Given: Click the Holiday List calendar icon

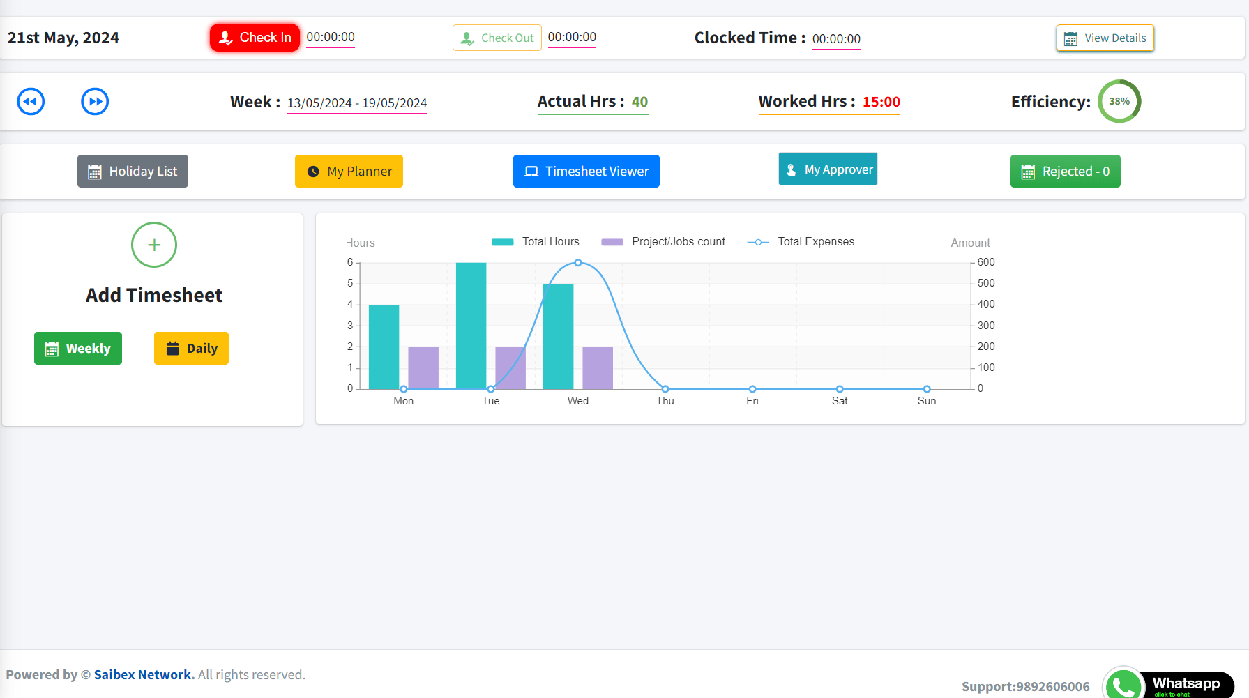Looking at the screenshot, I should point(96,171).
